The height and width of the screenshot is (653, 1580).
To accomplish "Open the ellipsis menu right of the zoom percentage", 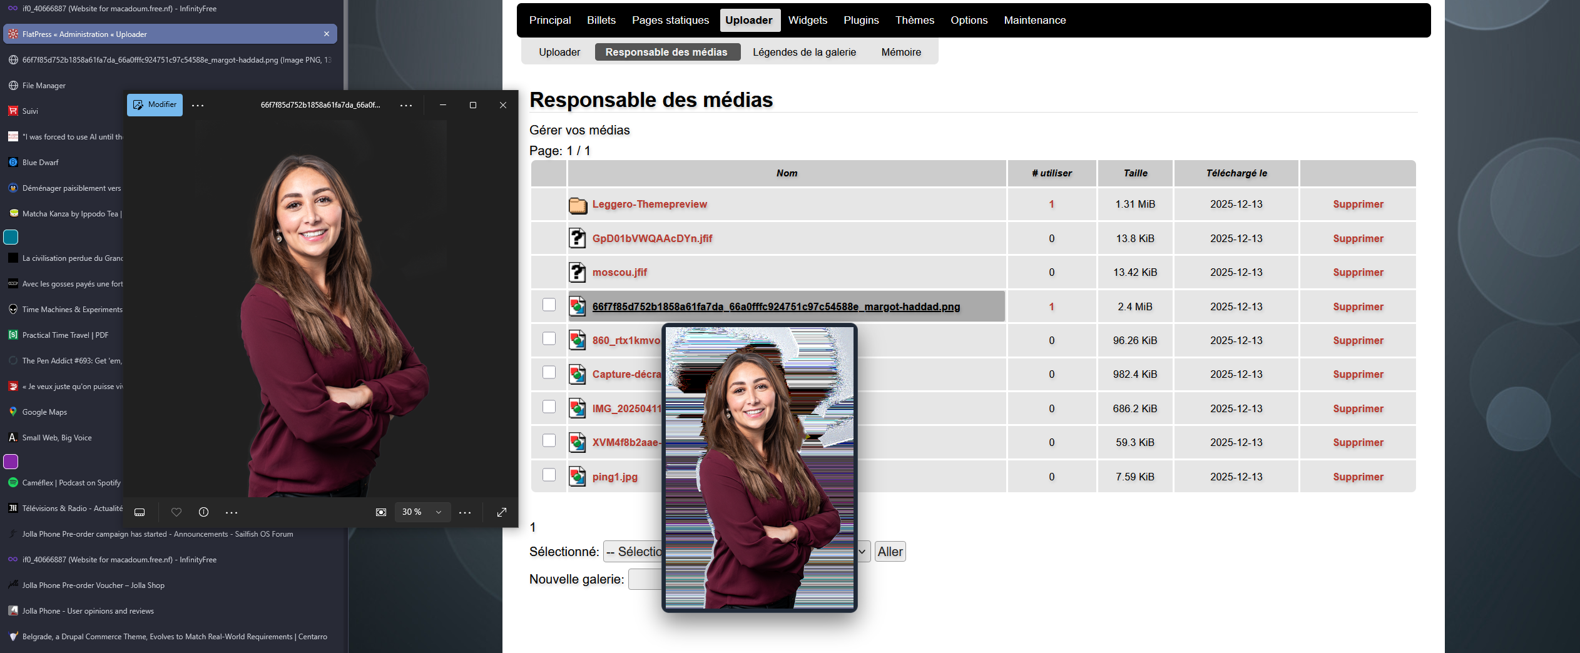I will 465,512.
